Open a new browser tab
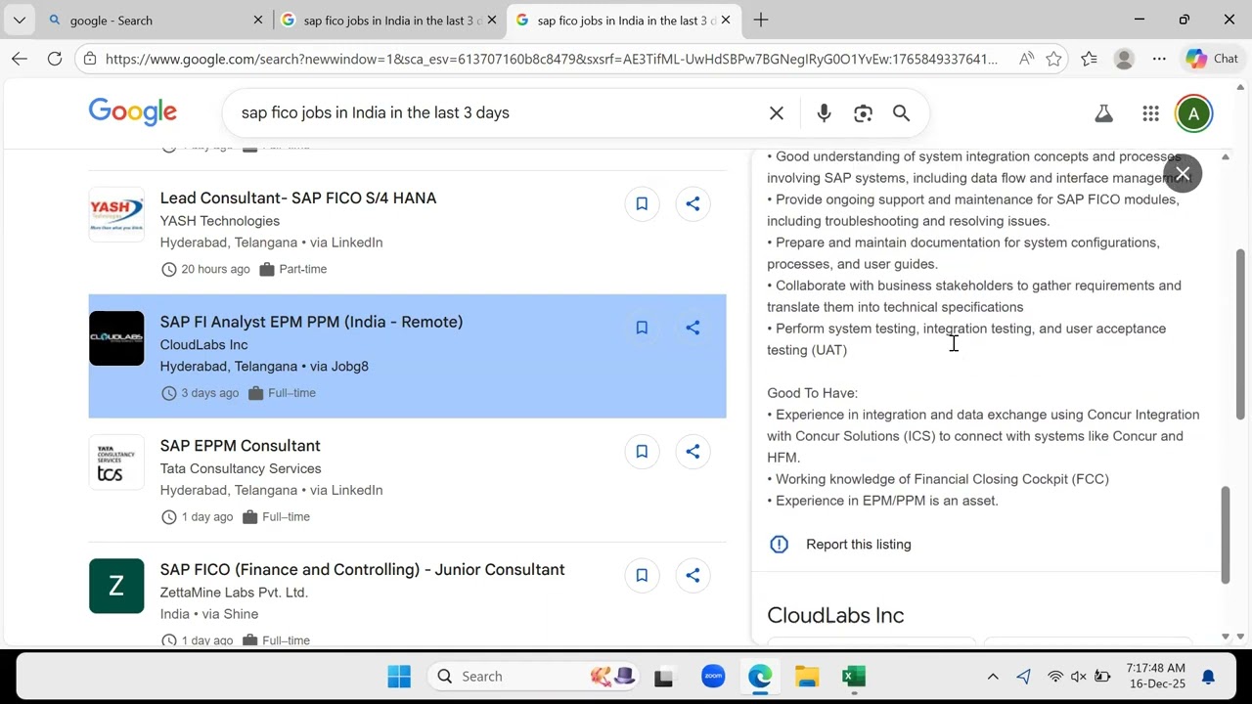This screenshot has width=1252, height=704. 761,20
